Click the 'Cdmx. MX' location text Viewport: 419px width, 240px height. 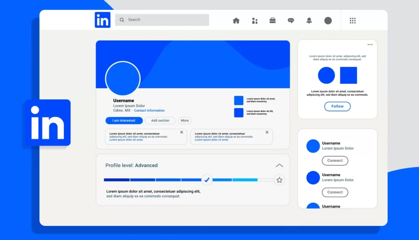click(x=122, y=110)
